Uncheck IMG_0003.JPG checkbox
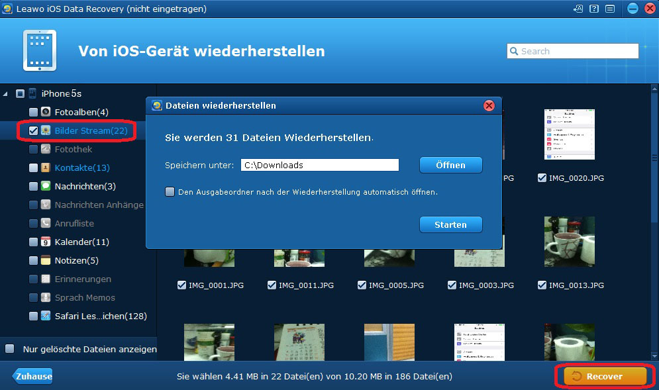The image size is (659, 390). (x=452, y=285)
